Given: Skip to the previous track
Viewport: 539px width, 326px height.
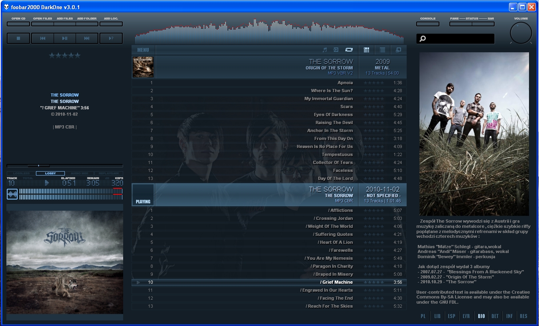Looking at the screenshot, I should click(42, 38).
